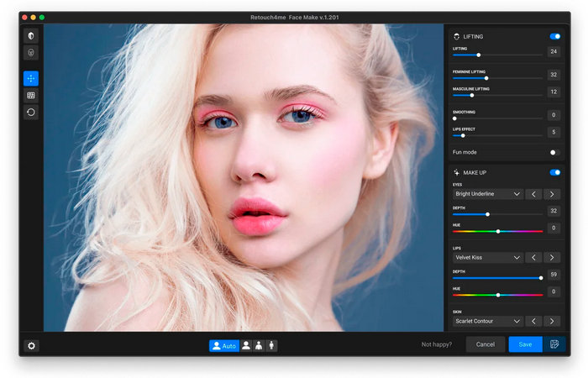Click the Eyes Depth slider

click(497, 214)
